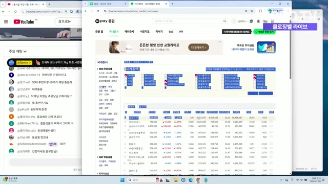
Task: Uncheck the 상장주식수(천주) checkbox
Action: [166, 84]
